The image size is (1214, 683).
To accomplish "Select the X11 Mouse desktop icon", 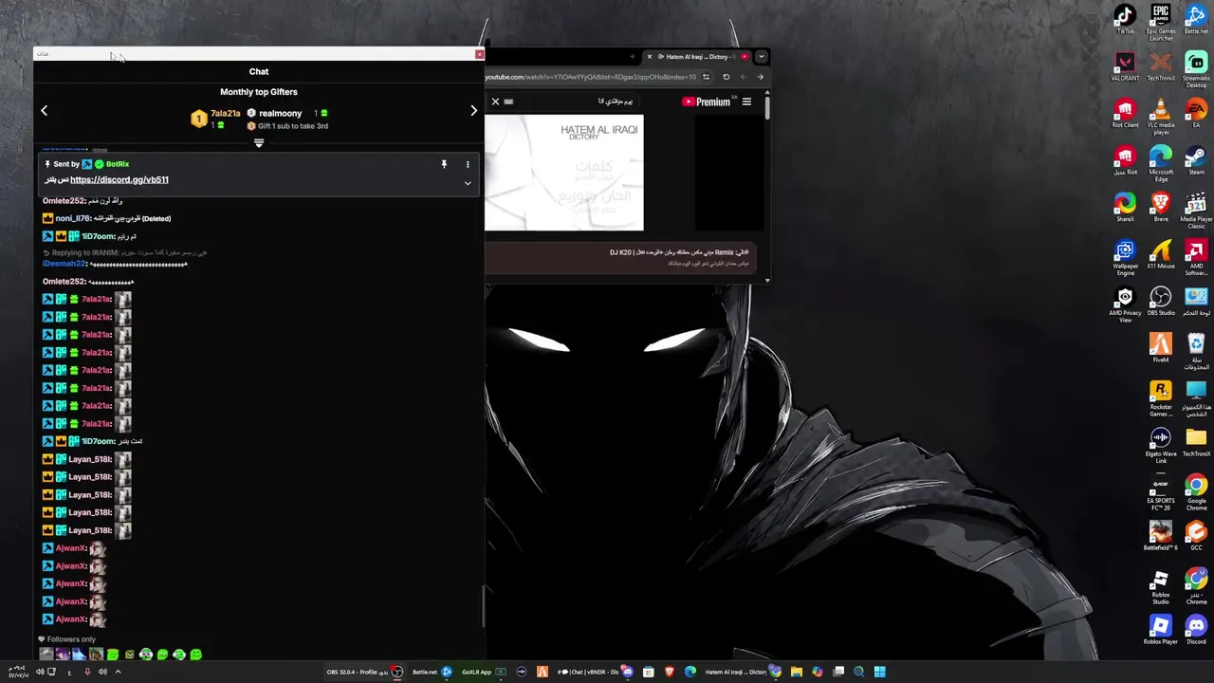I will pos(1161,253).
